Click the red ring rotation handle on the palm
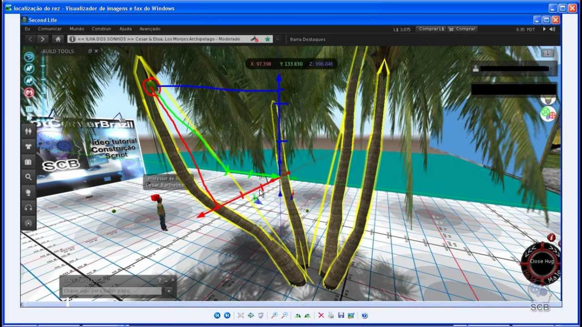Screen dimensions: 582x327 151,86
